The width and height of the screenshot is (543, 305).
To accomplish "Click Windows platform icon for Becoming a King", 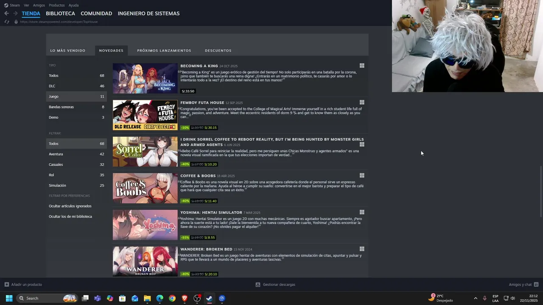I will (362, 66).
